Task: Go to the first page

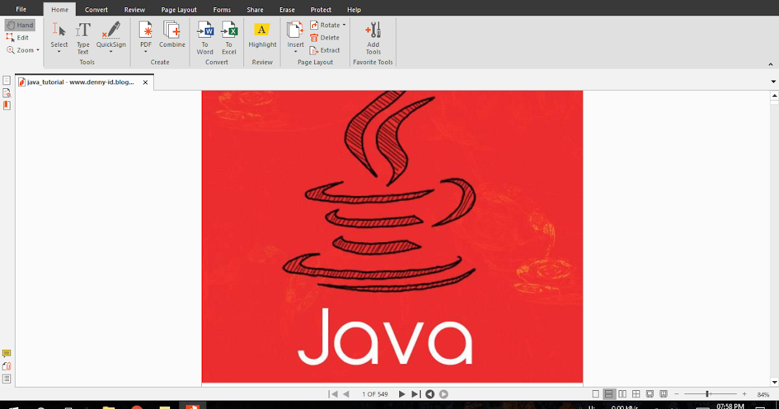Action: 333,394
